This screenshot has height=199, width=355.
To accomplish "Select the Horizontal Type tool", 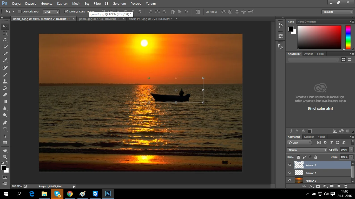I will pos(5,129).
